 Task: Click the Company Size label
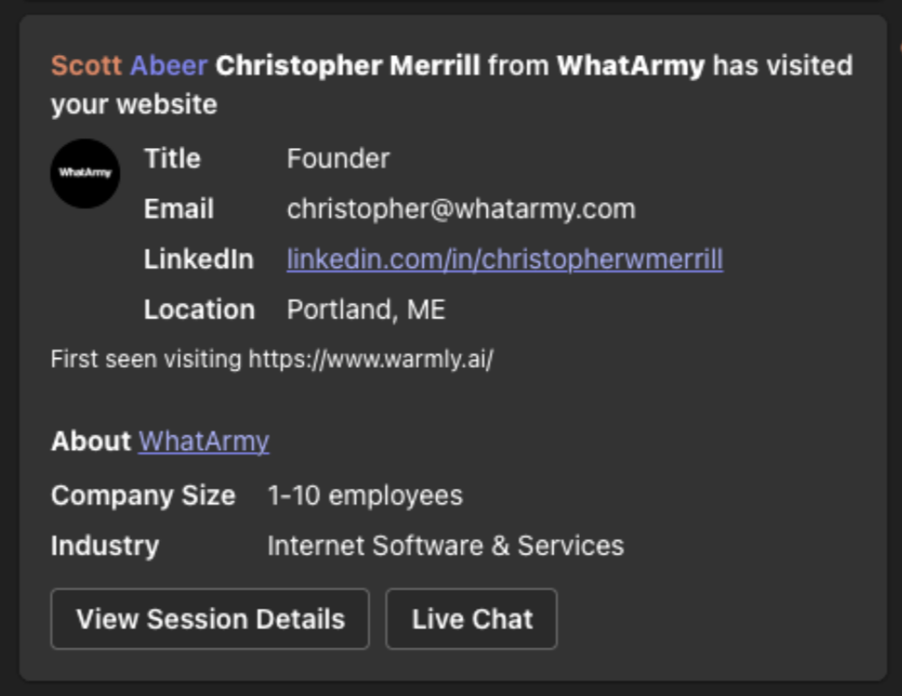click(143, 495)
